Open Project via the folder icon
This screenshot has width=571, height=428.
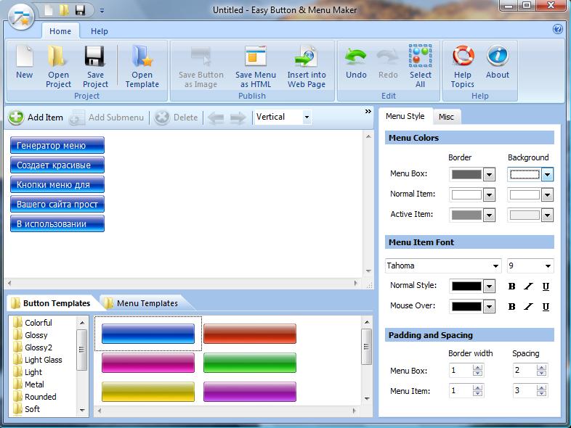[58, 66]
